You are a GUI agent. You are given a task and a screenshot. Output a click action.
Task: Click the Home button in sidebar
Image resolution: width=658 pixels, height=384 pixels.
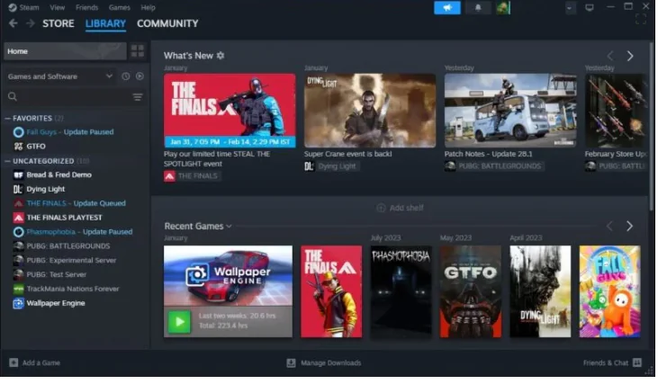point(65,51)
